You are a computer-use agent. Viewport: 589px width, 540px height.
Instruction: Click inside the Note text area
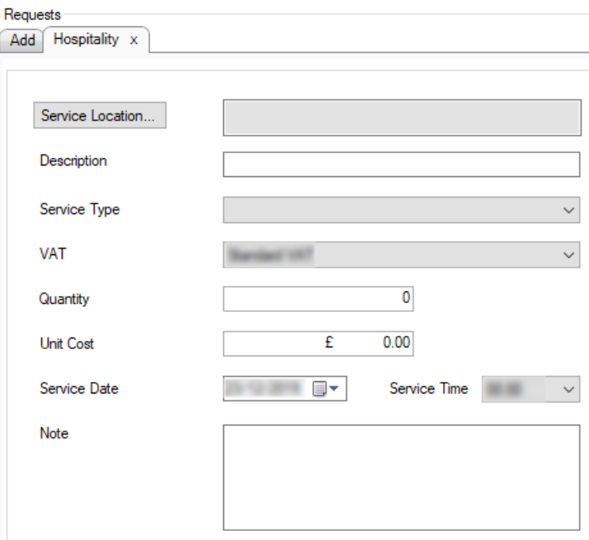(x=401, y=477)
